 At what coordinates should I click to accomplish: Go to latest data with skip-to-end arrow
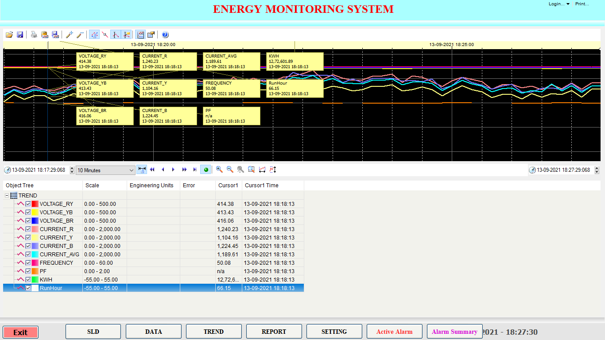point(194,170)
